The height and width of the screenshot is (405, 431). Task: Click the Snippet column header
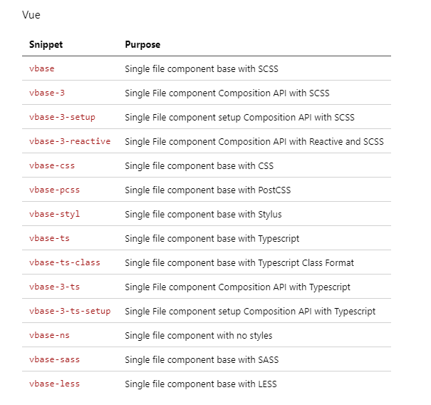coord(46,45)
